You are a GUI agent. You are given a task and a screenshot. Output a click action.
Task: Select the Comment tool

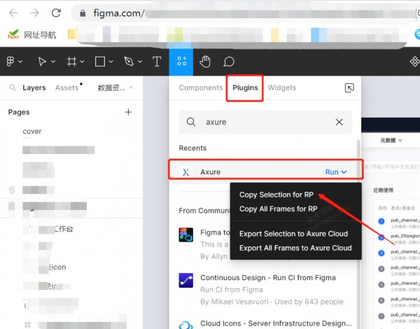(229, 62)
